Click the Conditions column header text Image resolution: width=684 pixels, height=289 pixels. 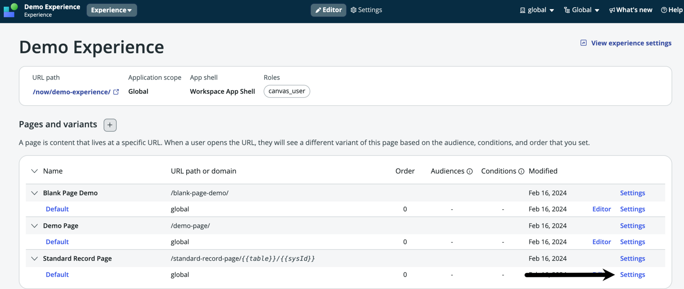499,171
